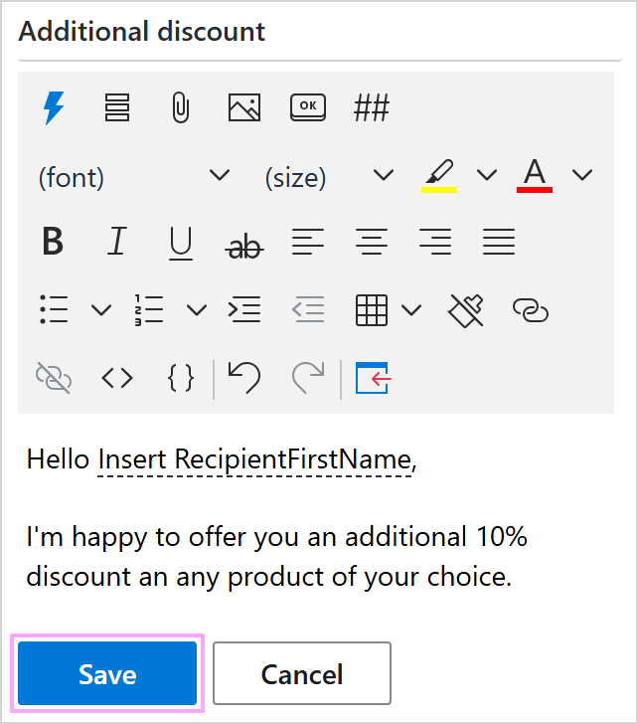Save the template
The width and height of the screenshot is (638, 724).
coord(107,674)
